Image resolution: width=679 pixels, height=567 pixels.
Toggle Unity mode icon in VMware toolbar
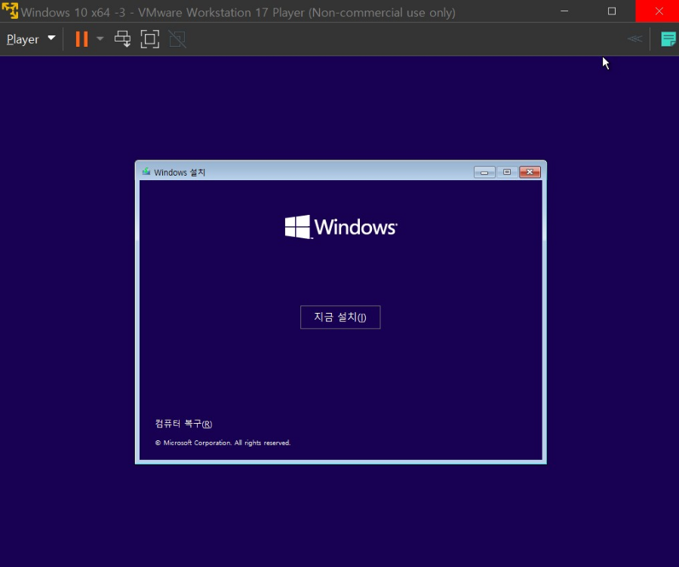pos(177,39)
